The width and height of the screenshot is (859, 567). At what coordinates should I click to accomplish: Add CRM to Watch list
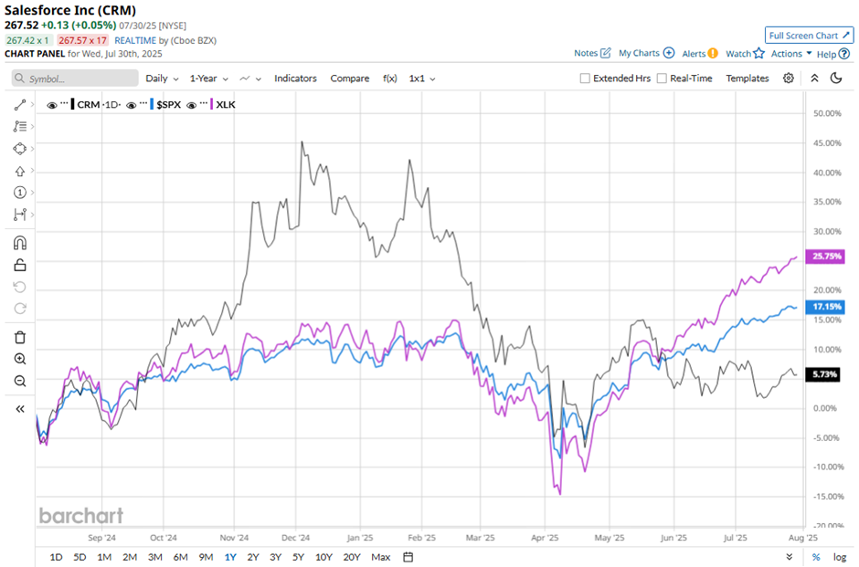pos(745,54)
